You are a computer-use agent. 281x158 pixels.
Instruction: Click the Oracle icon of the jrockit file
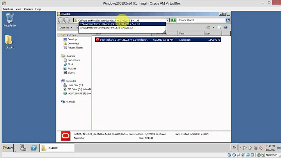tap(97, 39)
